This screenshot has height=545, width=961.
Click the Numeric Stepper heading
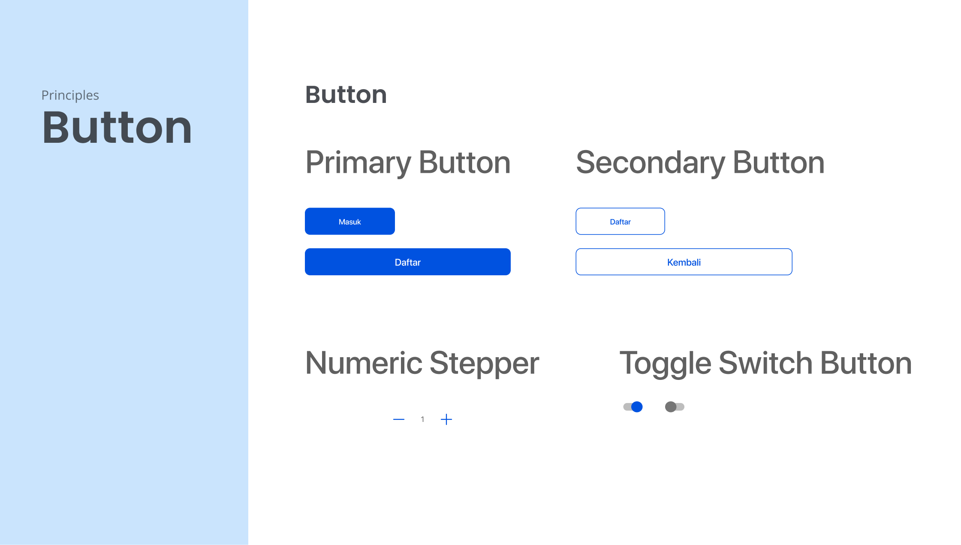pyautogui.click(x=422, y=363)
